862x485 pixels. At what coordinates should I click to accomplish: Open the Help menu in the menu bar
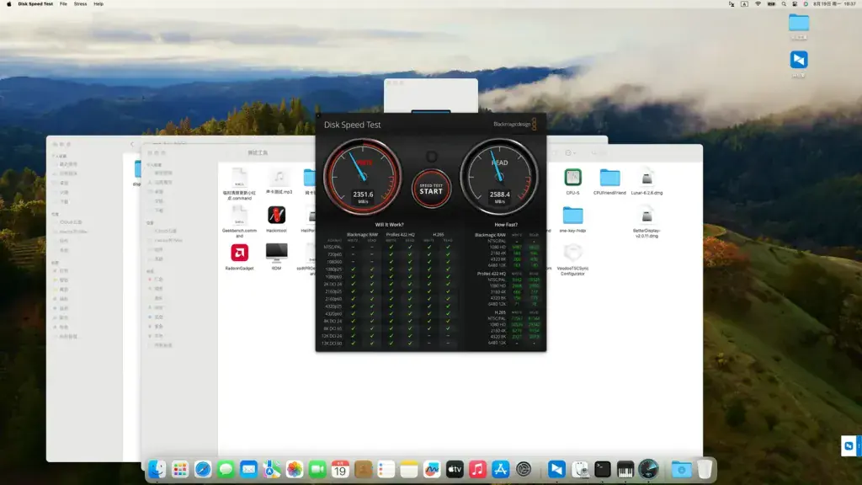[x=98, y=4]
